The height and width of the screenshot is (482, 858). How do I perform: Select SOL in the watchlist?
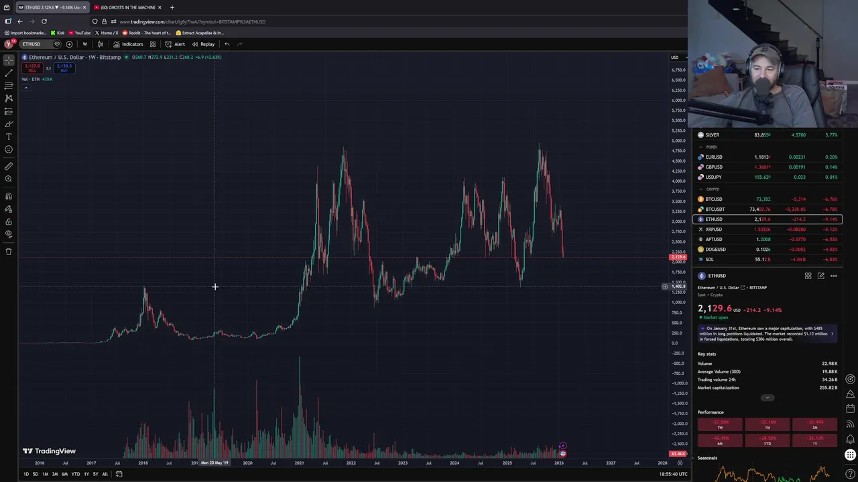click(766, 260)
